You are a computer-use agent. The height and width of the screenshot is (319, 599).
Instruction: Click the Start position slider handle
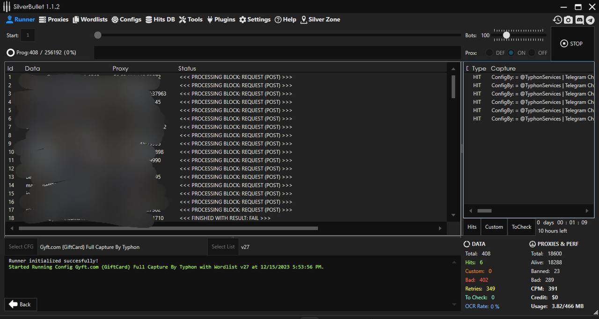[x=97, y=35]
